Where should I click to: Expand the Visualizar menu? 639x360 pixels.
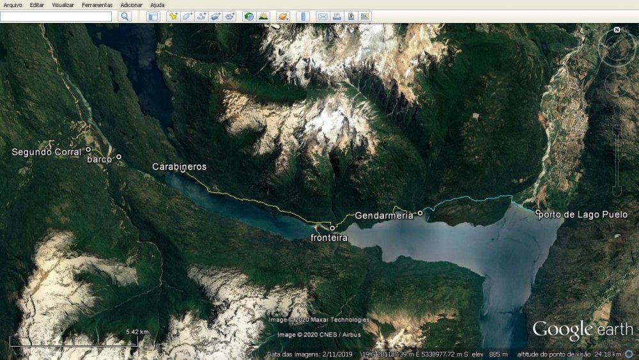coord(63,5)
